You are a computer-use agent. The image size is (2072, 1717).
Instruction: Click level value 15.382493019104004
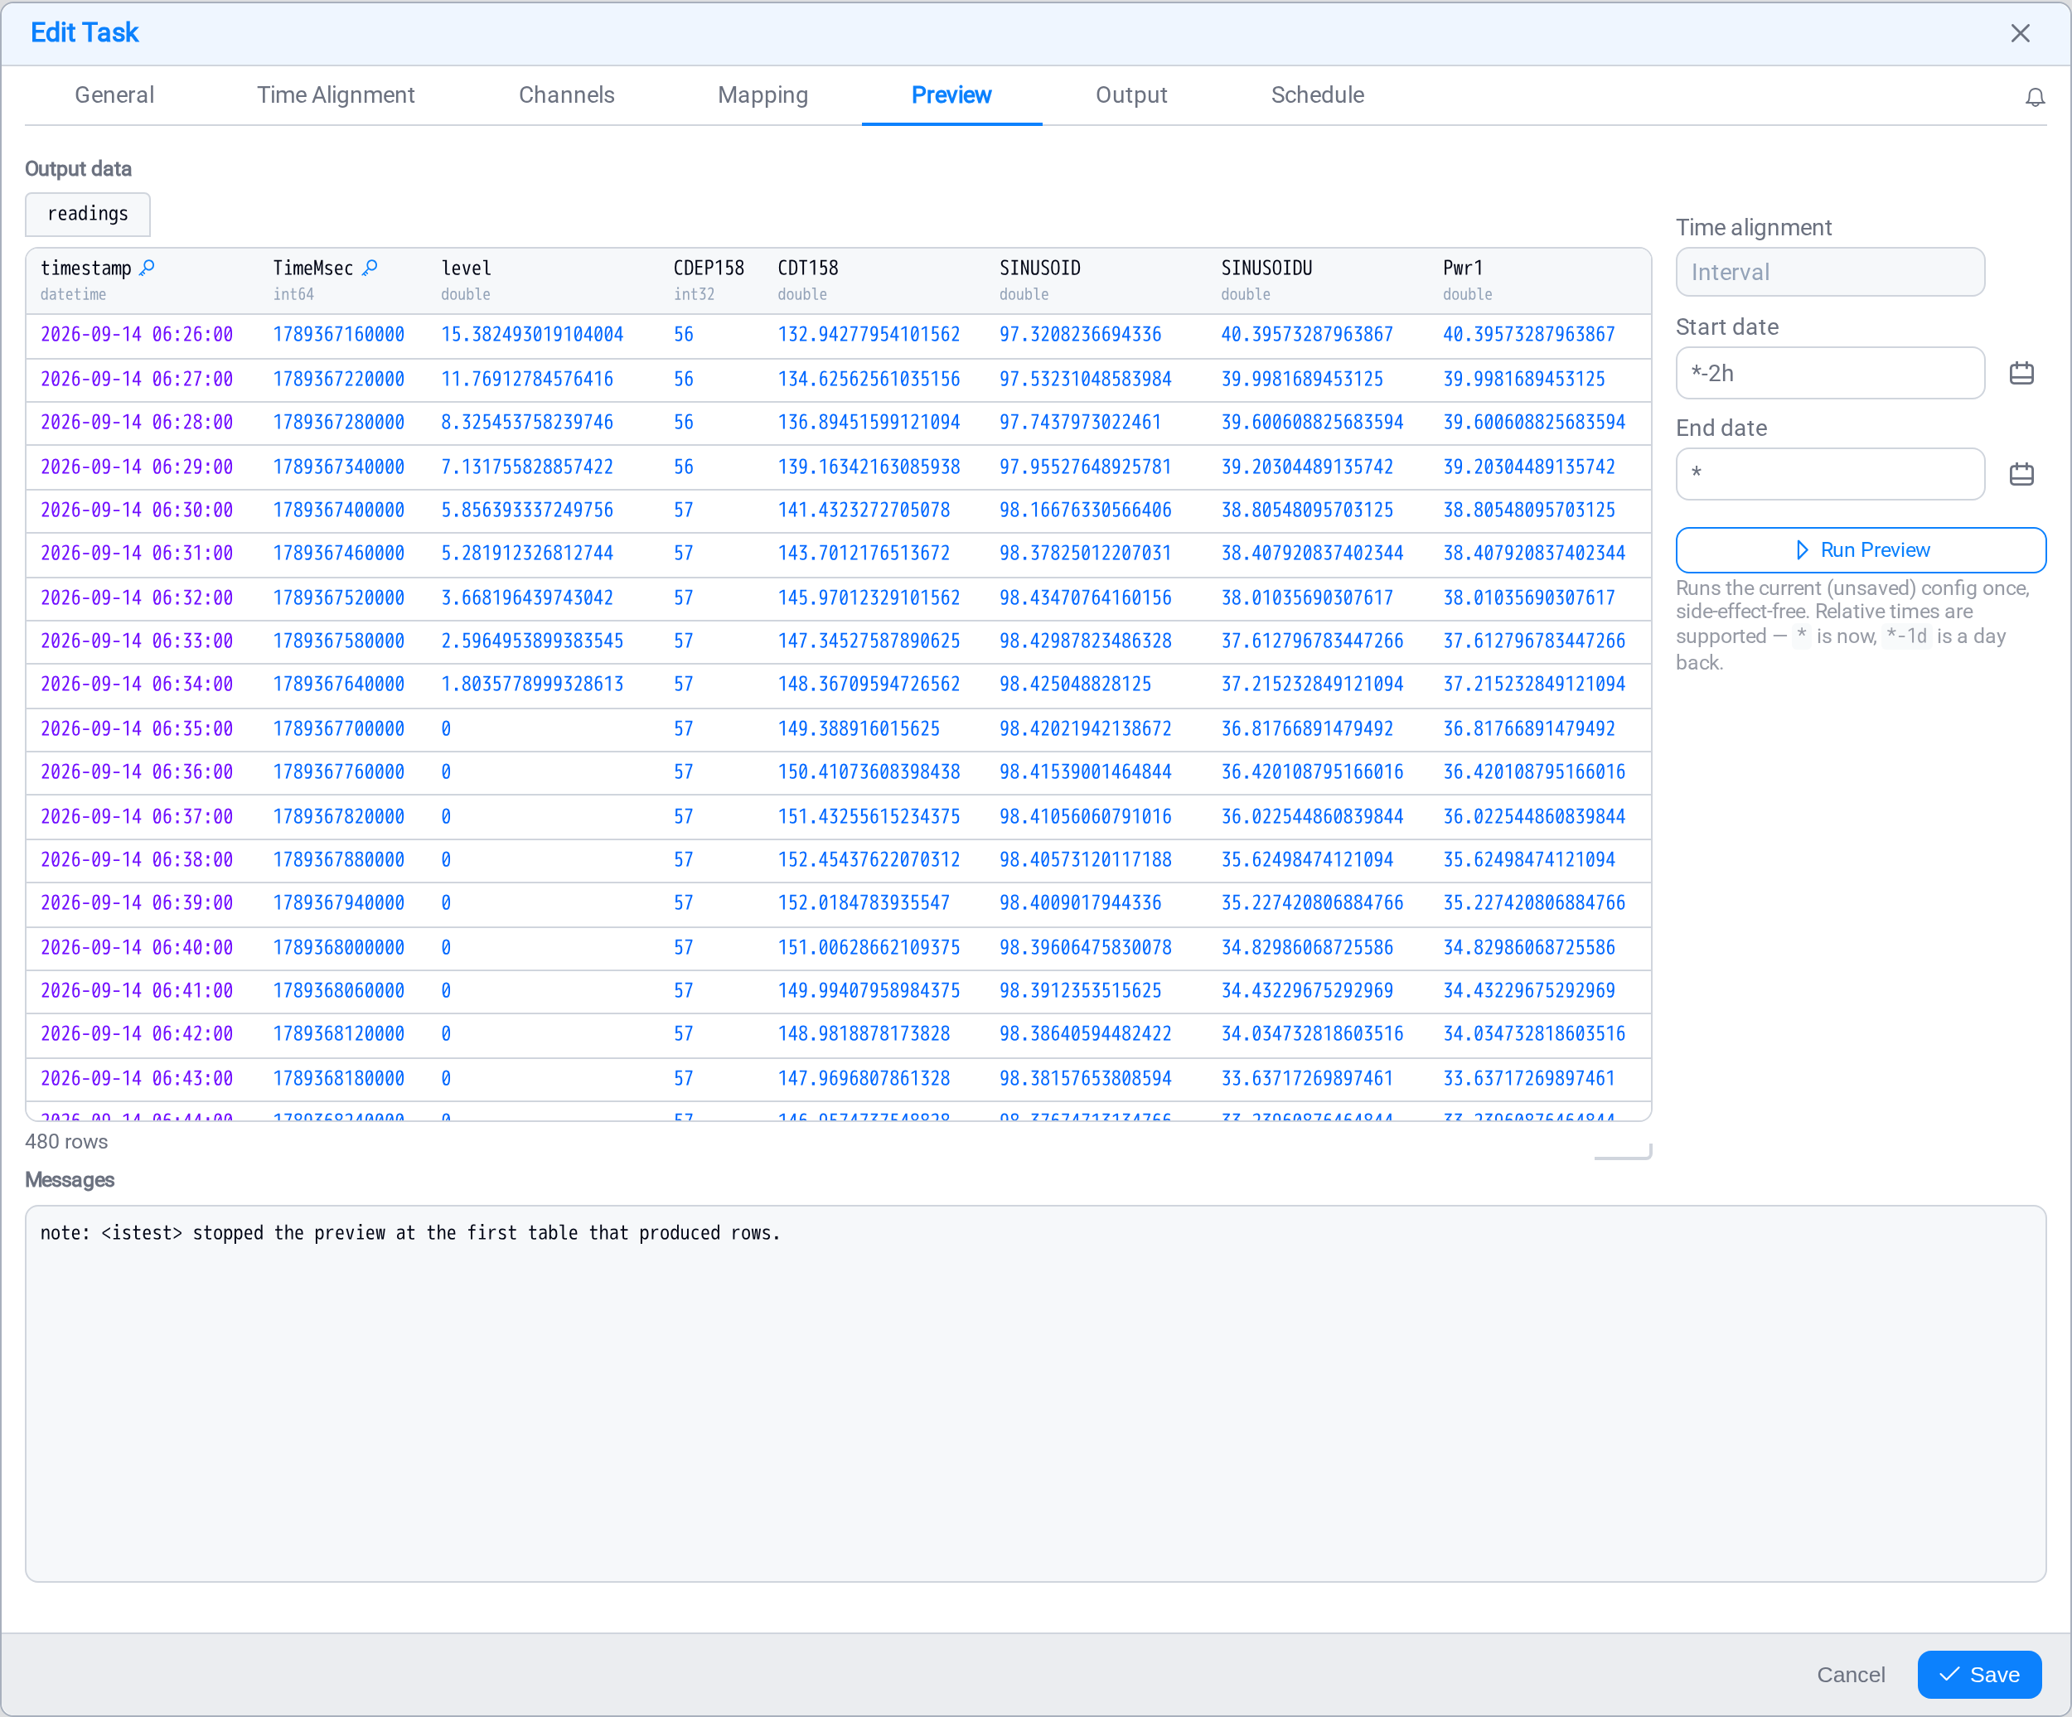[532, 335]
